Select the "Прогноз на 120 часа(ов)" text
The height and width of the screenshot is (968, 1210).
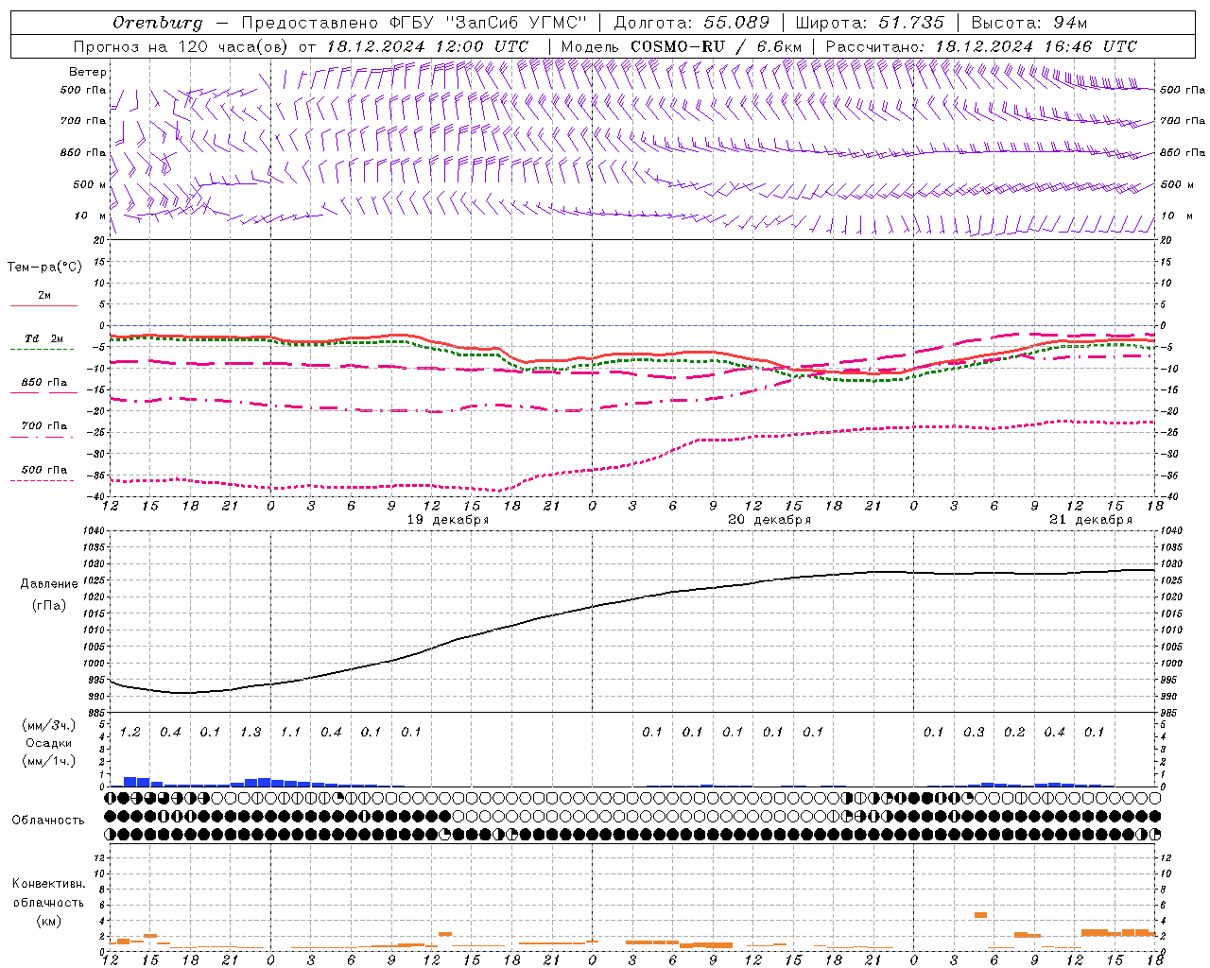(181, 46)
